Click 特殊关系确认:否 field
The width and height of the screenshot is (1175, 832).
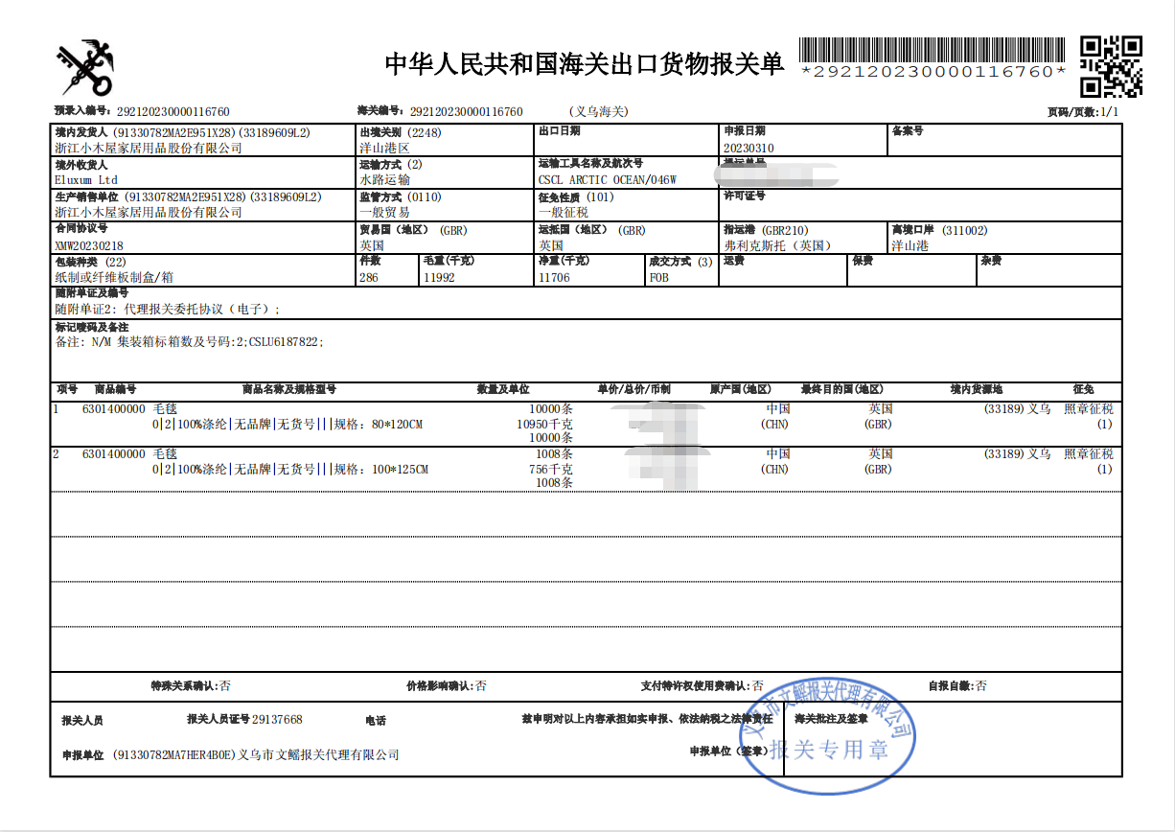(x=191, y=686)
